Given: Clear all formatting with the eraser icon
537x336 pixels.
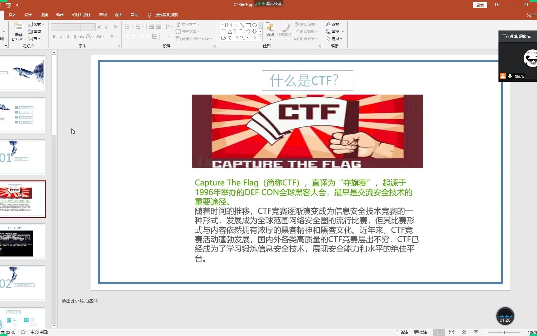Looking at the screenshot, I should click(116, 27).
